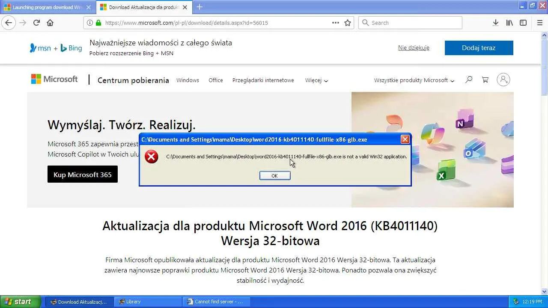Viewport: 548px width, 308px height.
Task: Focus the browser Search box
Action: pyautogui.click(x=410, y=23)
